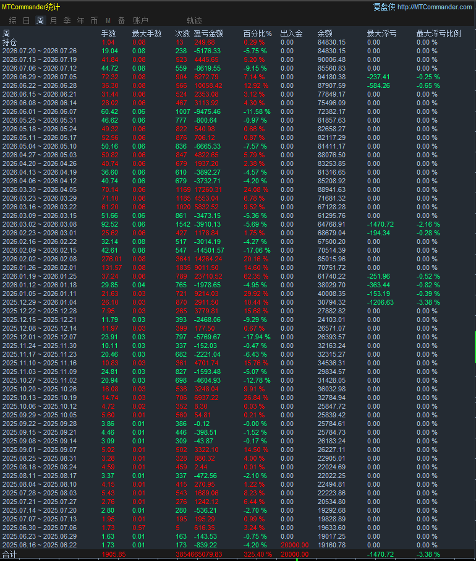476x561 pixels.
Task: Click percentage value 62.35 %
Action: tap(256, 276)
